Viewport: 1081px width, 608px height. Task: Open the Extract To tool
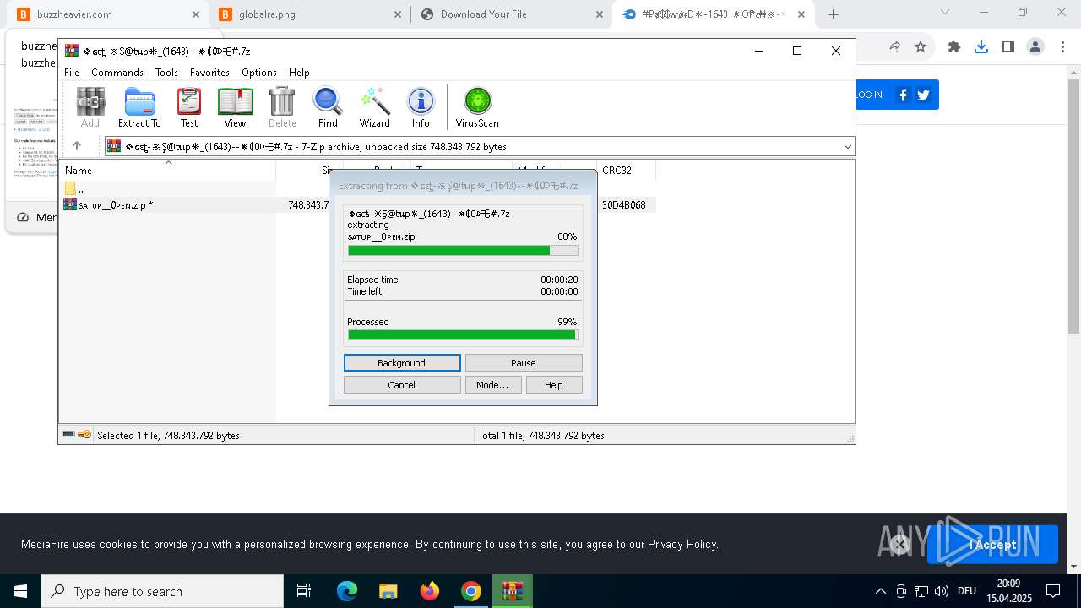(x=139, y=107)
